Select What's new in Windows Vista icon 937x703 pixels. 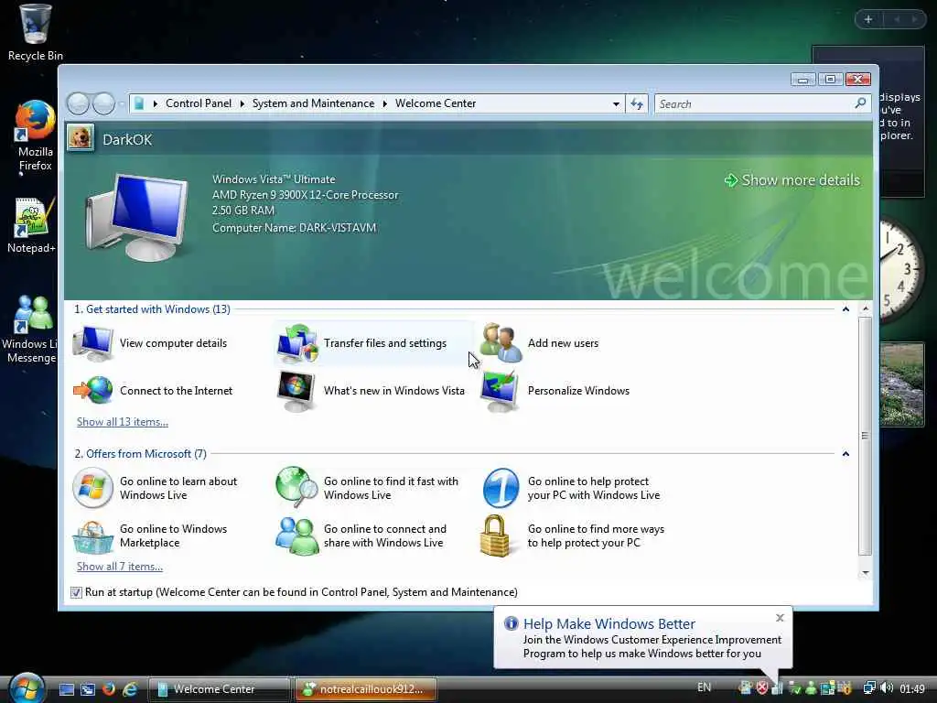[x=297, y=391]
